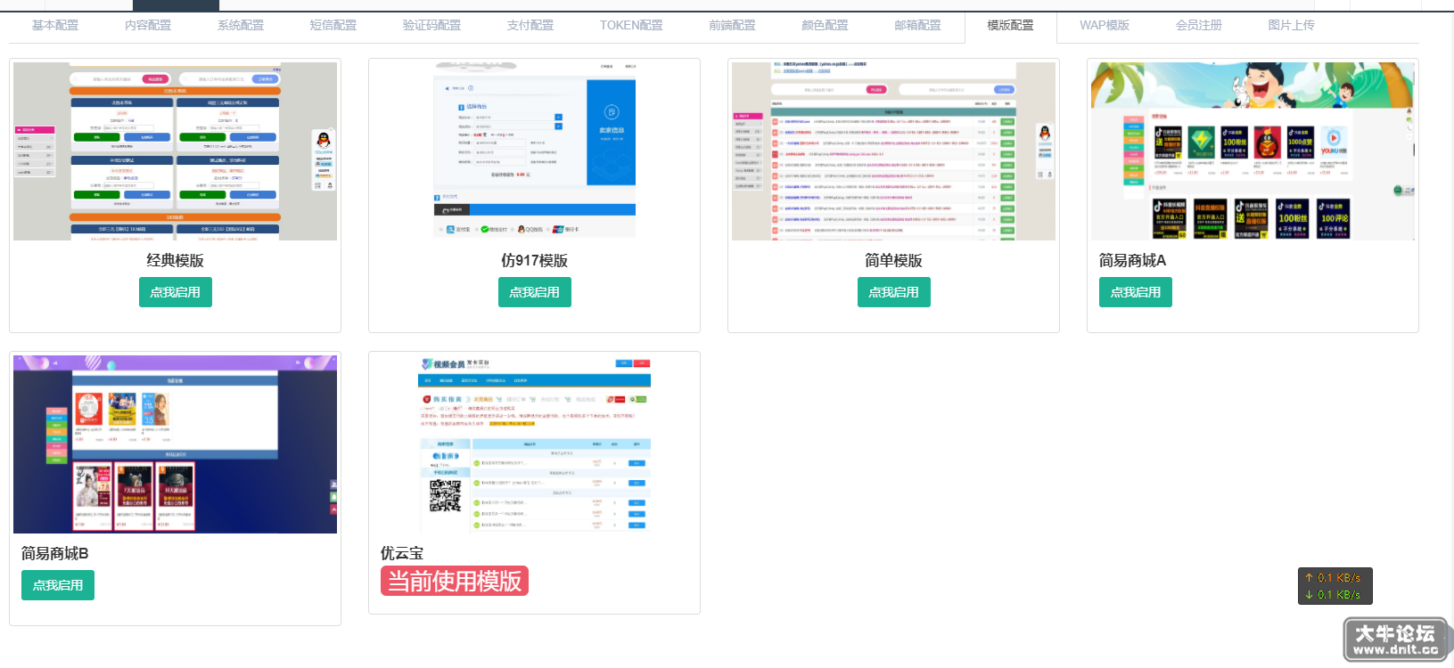Image resolution: width=1454 pixels, height=668 pixels.
Task: Open the 支付配置 tab
Action: click(x=530, y=26)
